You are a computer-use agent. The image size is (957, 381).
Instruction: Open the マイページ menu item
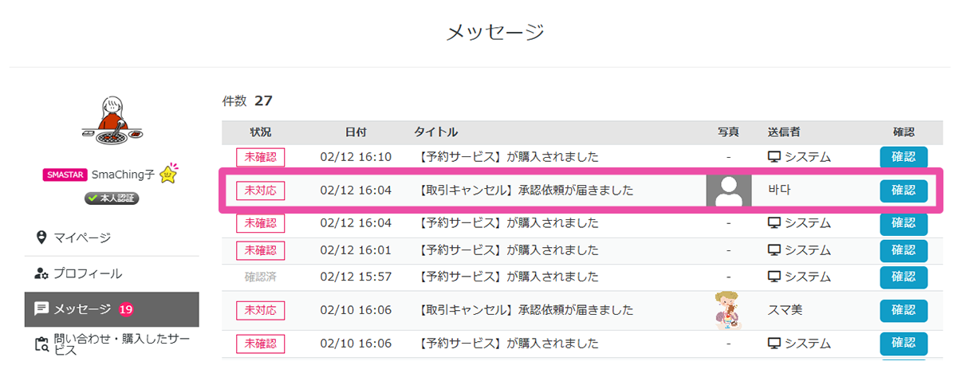pyautogui.click(x=81, y=237)
